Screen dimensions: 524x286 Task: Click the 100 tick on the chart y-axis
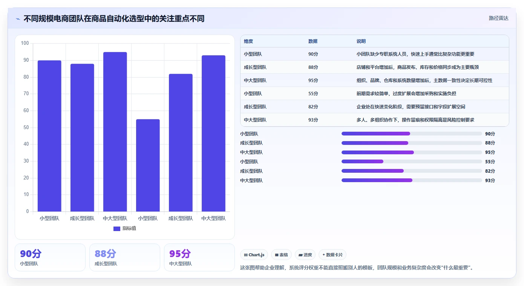25,43
